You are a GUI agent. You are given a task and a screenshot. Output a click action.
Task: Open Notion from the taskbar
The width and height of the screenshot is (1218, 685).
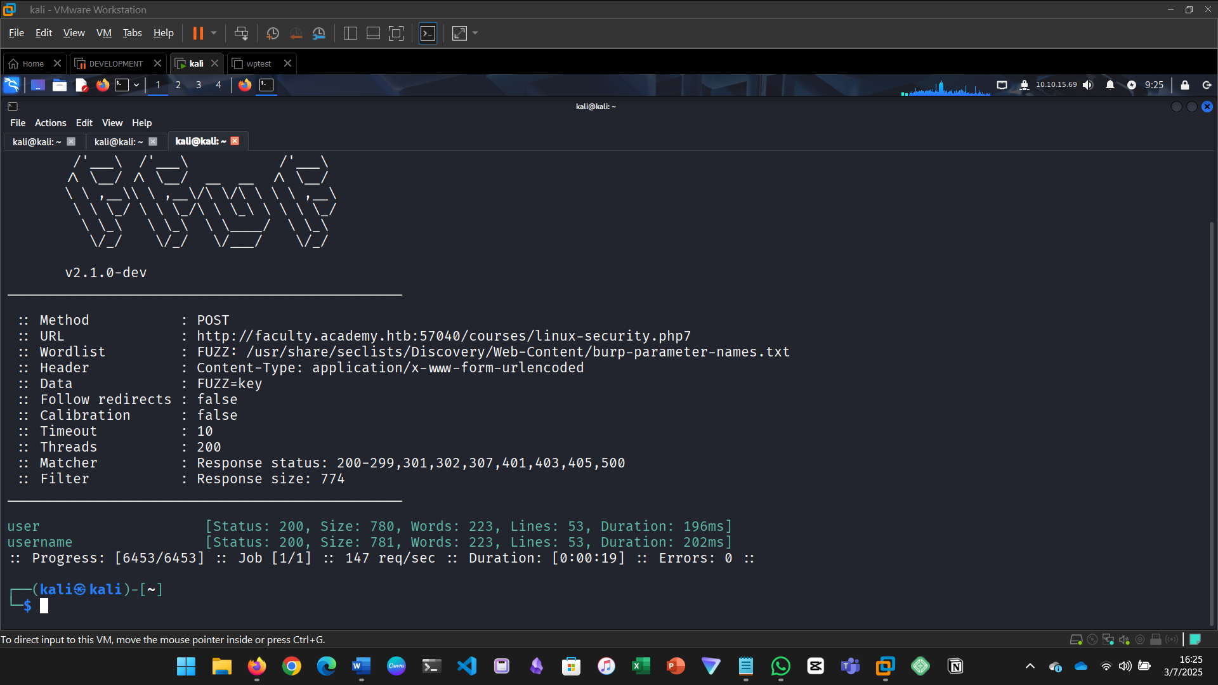click(955, 666)
